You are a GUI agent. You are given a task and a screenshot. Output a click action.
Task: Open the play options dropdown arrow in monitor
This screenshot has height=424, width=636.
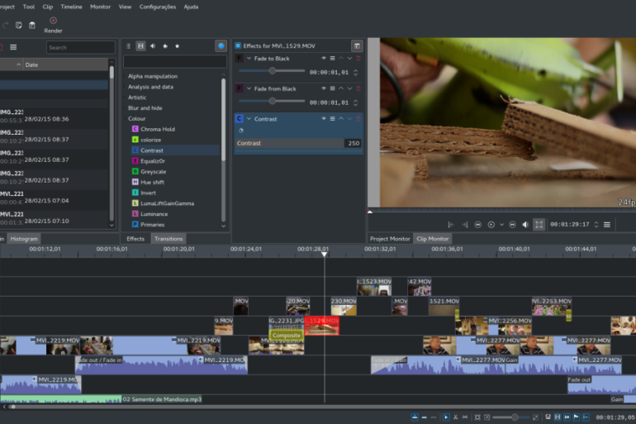[x=501, y=224]
